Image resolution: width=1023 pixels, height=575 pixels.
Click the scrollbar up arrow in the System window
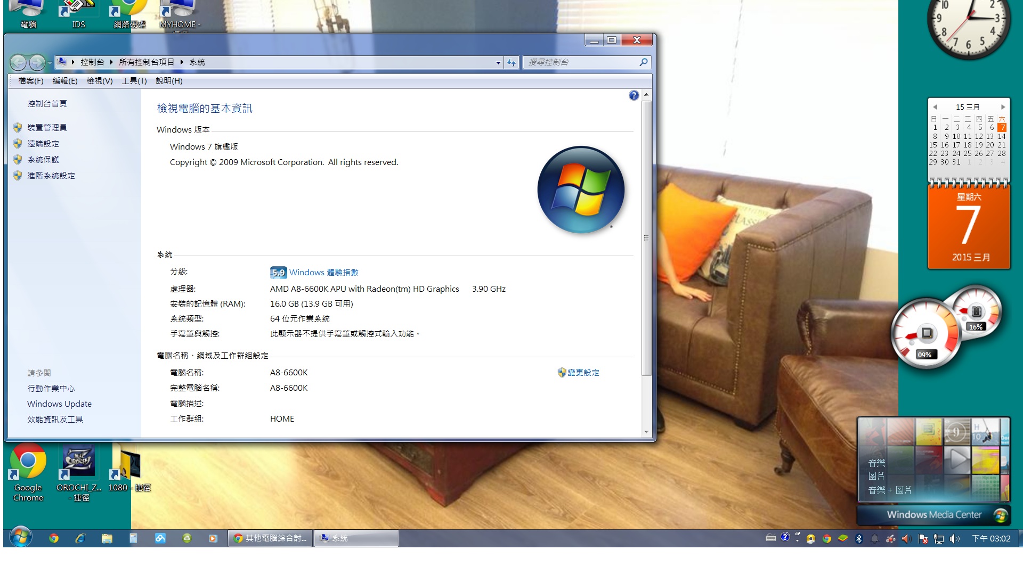pyautogui.click(x=646, y=95)
